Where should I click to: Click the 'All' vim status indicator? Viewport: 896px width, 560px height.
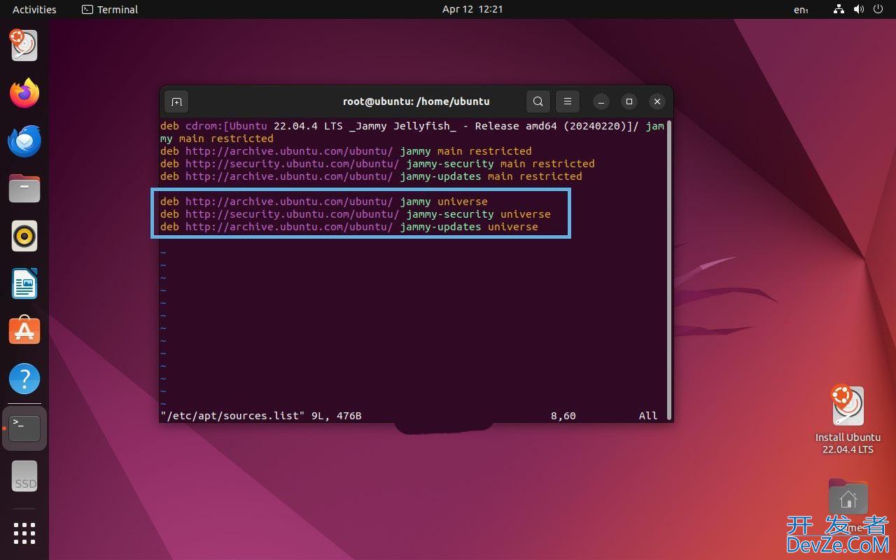[x=648, y=416]
